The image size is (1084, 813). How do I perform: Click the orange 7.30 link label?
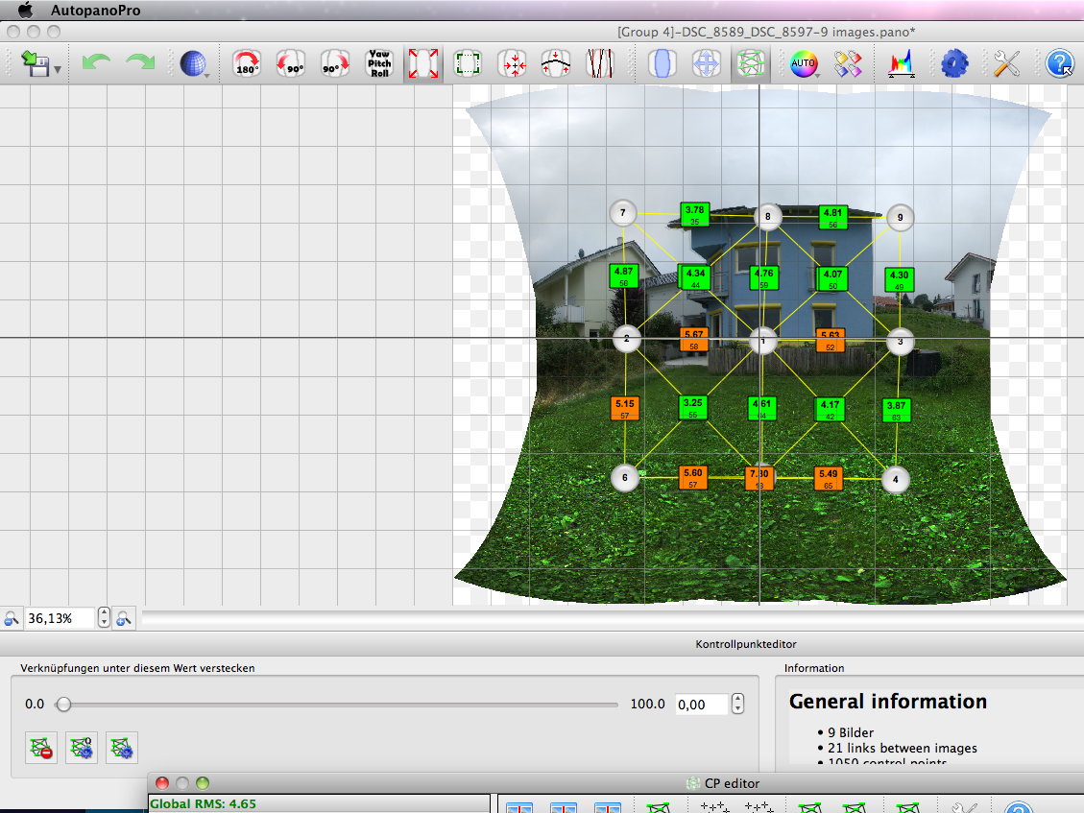759,478
